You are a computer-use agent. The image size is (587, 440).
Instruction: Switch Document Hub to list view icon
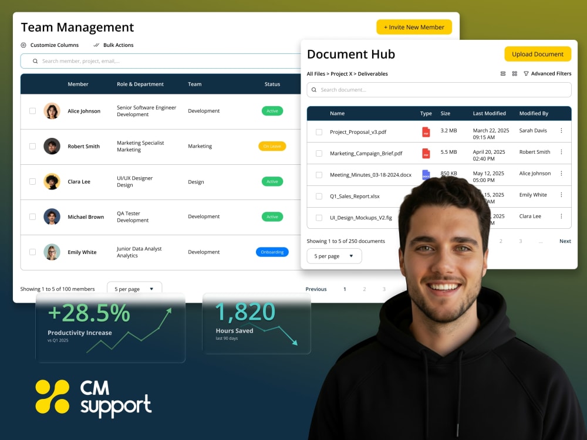pos(503,74)
